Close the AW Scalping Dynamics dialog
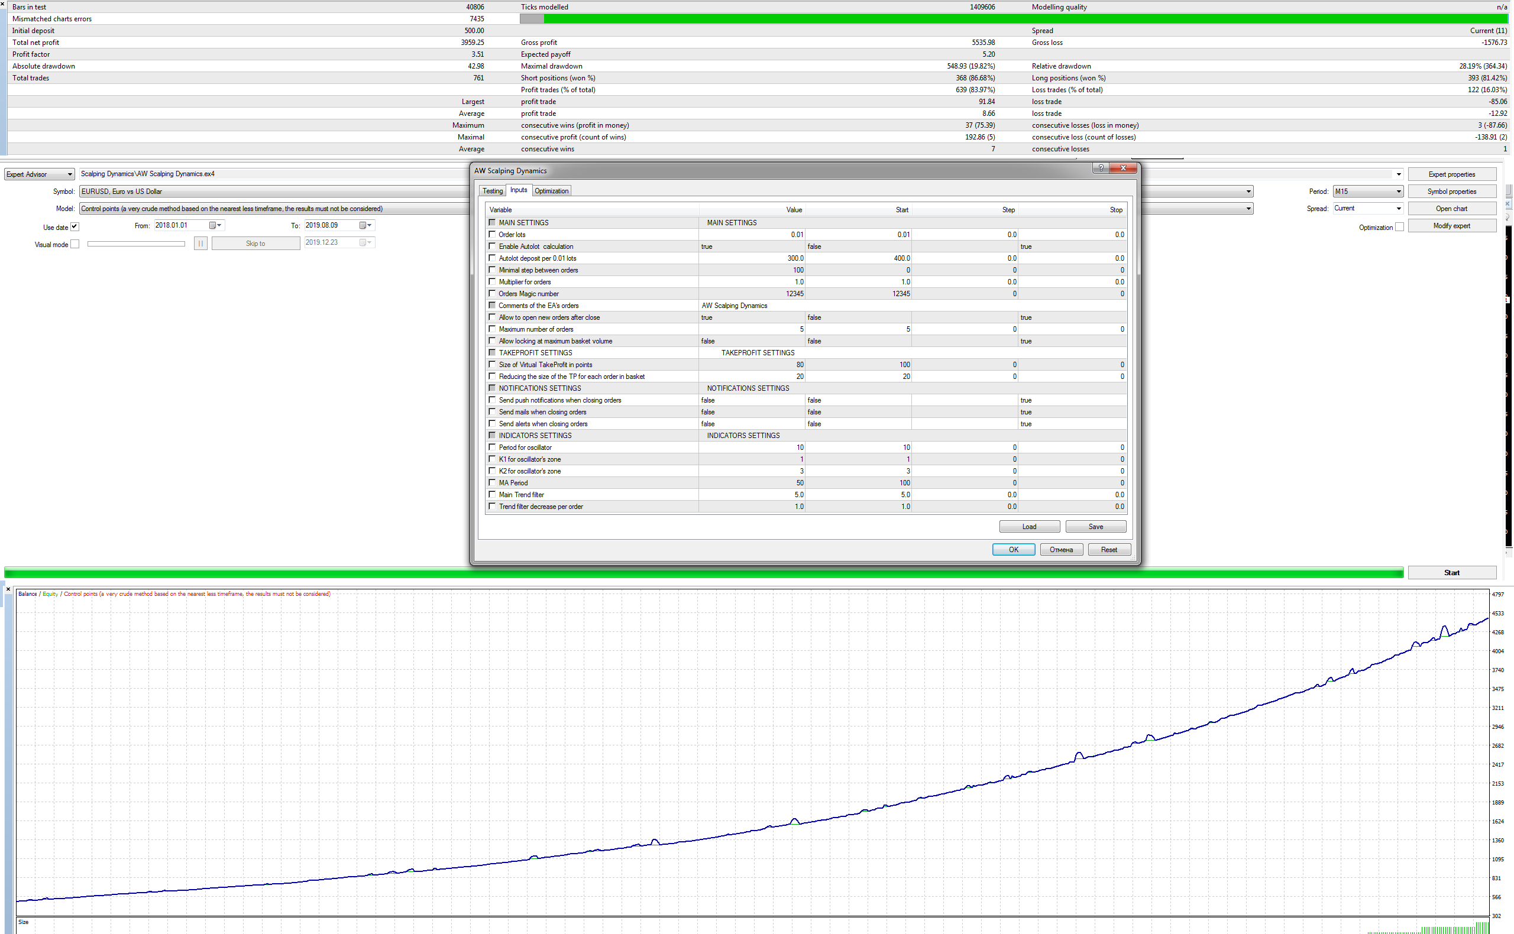This screenshot has height=934, width=1514. coord(1123,168)
